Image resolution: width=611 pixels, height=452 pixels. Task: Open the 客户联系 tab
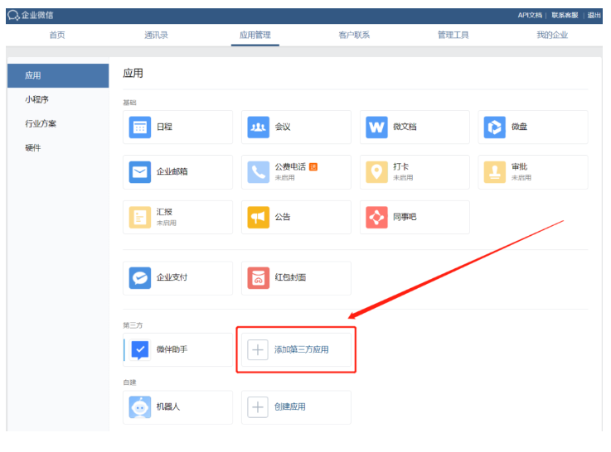[354, 35]
